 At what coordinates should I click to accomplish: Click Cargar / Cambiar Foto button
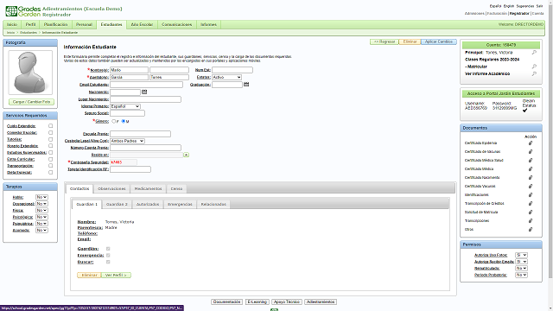[31, 102]
